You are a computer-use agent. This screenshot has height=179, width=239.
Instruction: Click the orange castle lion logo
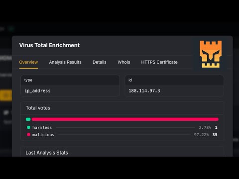[x=211, y=54]
